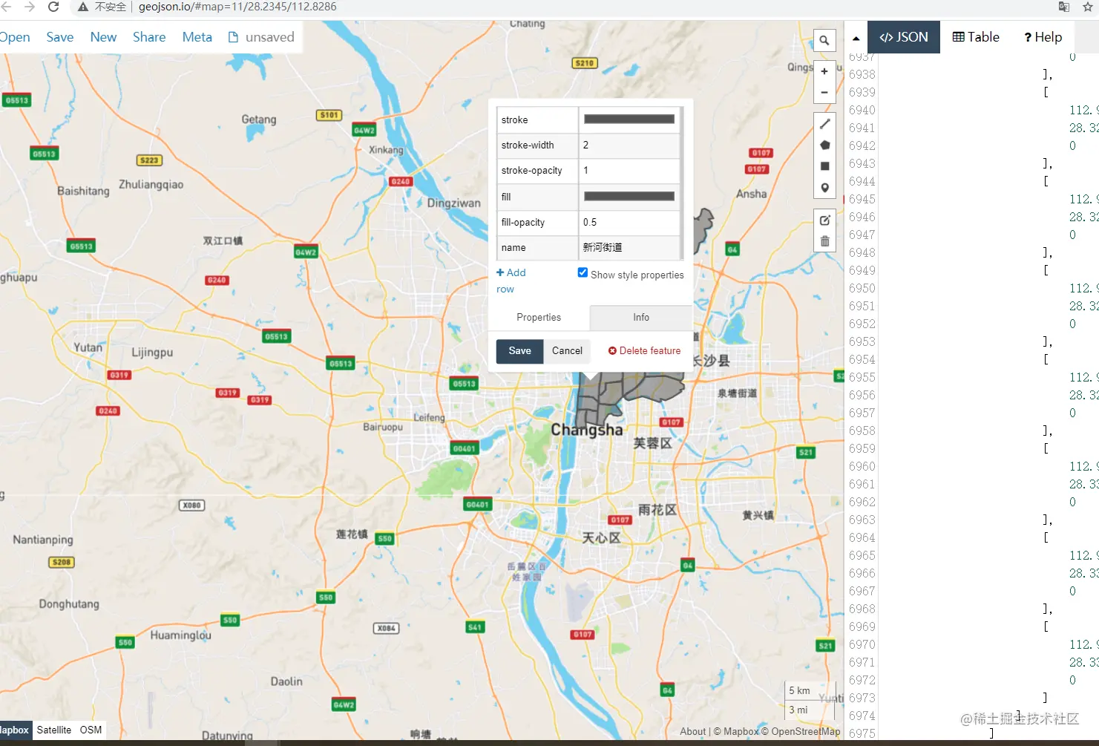This screenshot has width=1099, height=746.
Task: Click line number 6974 in the editor
Action: tap(862, 716)
